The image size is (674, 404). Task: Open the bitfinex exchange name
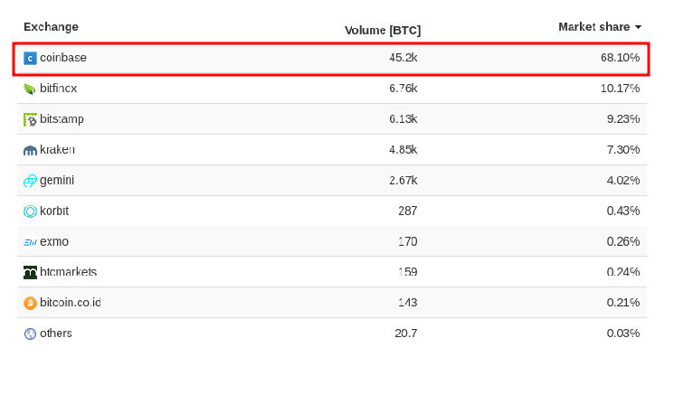pos(59,88)
